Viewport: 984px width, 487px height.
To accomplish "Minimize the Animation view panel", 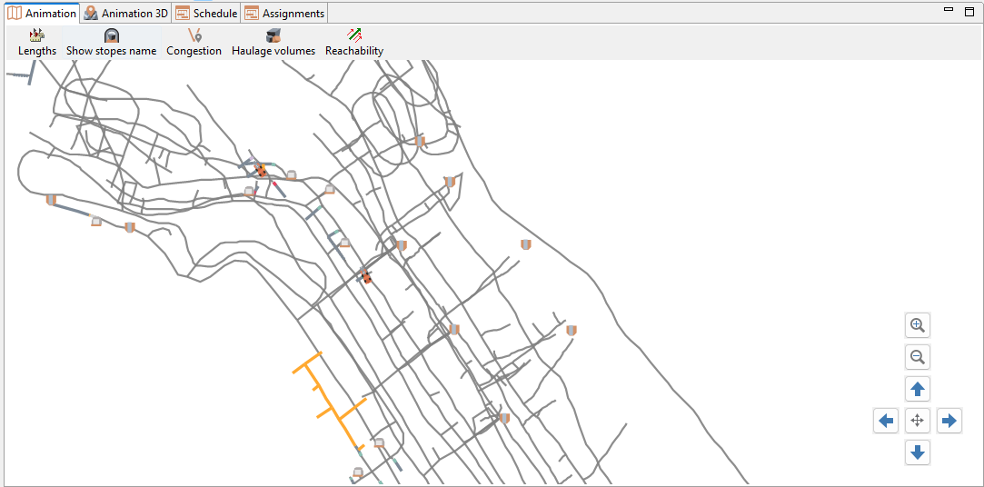I will click(x=949, y=11).
